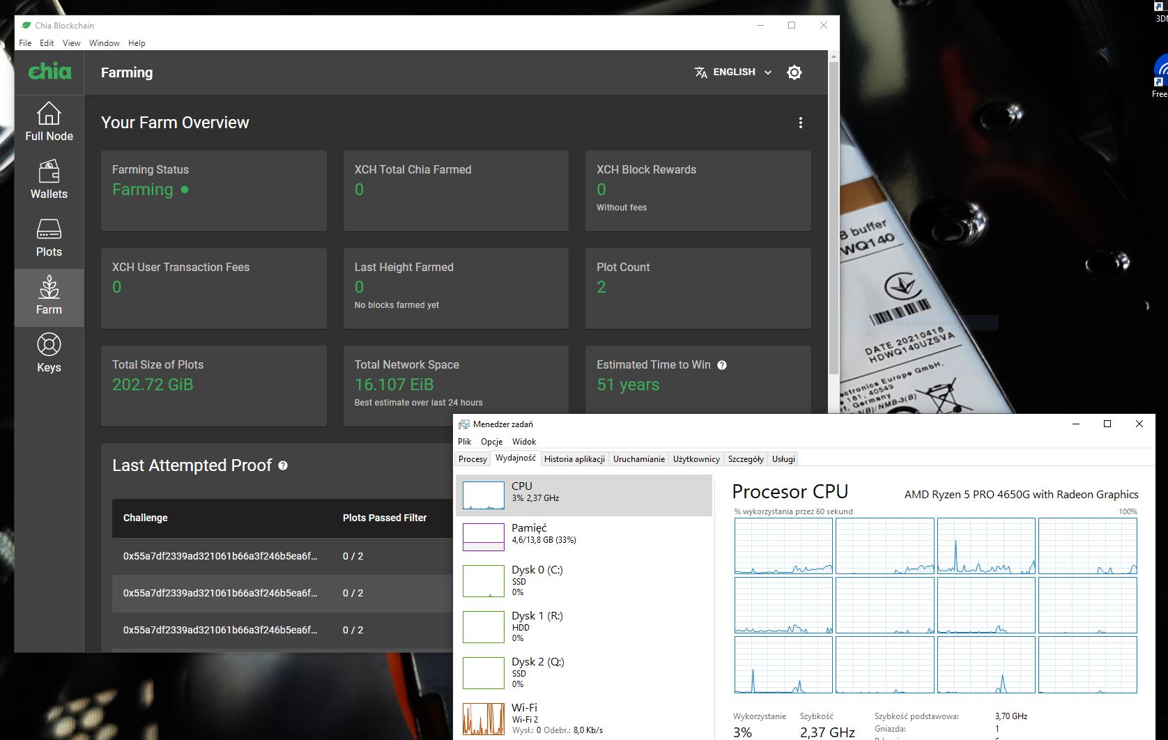Open settings via the gear icon
1168x740 pixels.
click(x=794, y=72)
